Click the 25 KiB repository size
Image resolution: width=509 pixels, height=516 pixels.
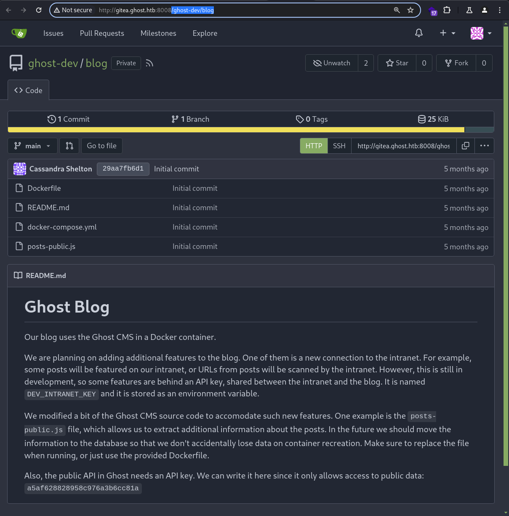point(433,119)
